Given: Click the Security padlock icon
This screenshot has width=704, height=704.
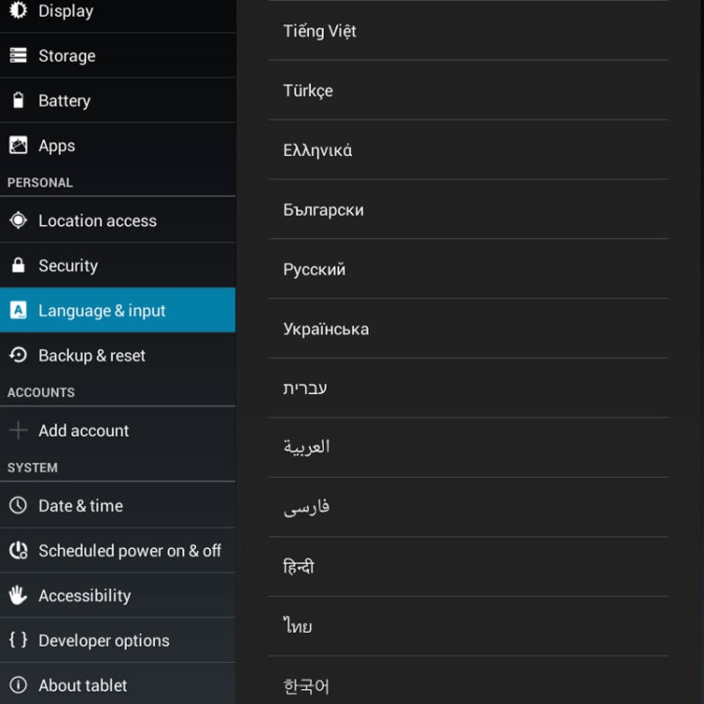Looking at the screenshot, I should [18, 265].
